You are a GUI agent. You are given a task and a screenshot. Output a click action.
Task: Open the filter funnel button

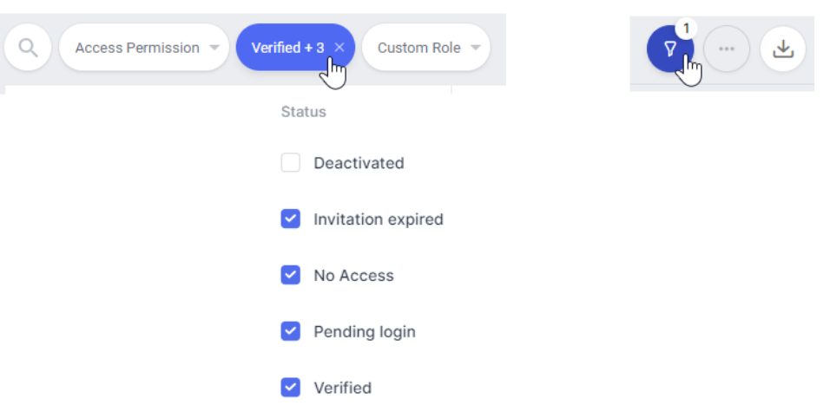(670, 49)
